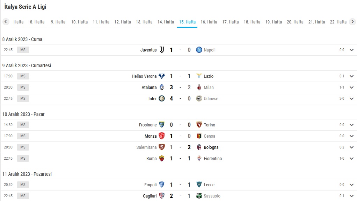The image size is (357, 201).
Task: Click the Milan team badge
Action: (199, 87)
